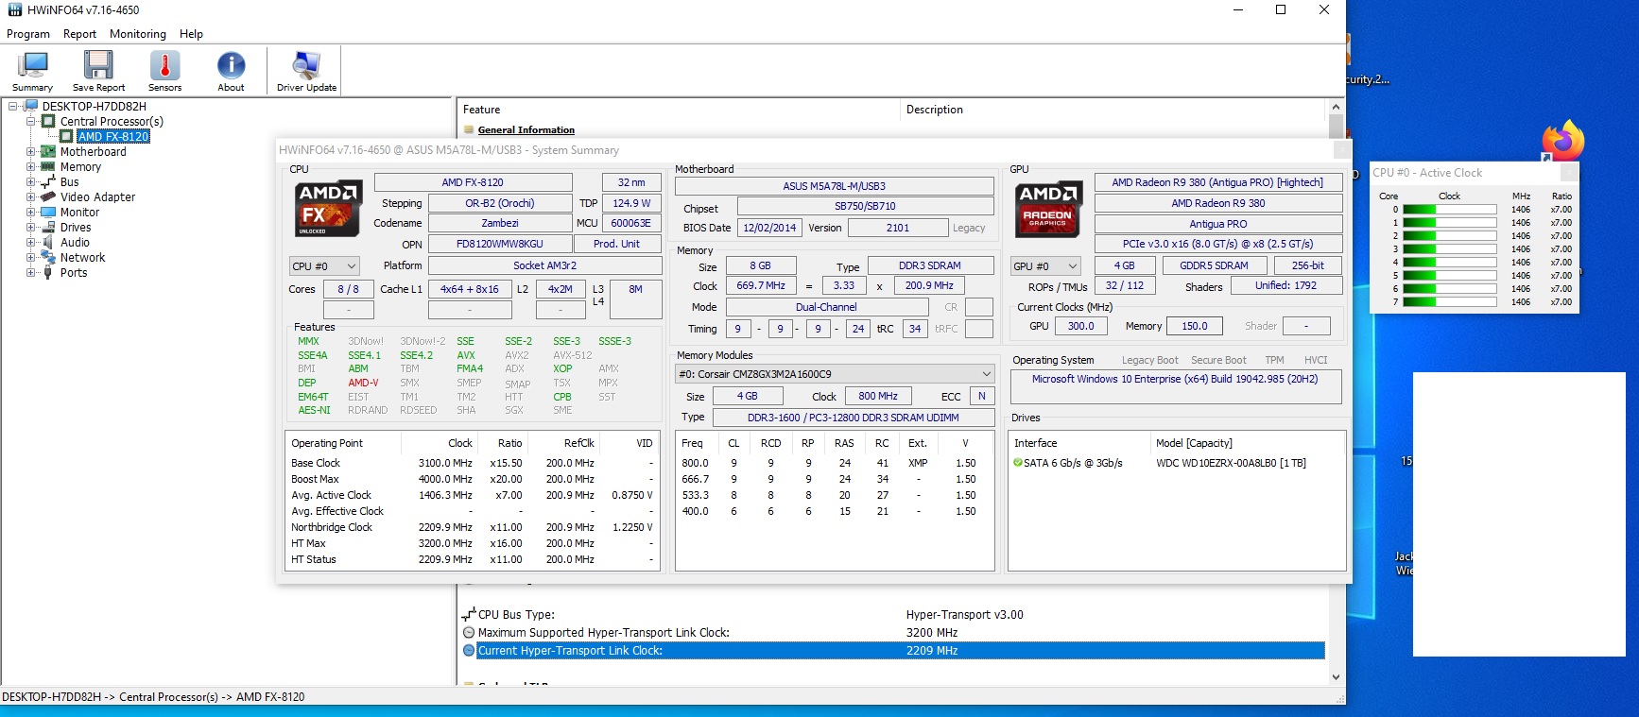1639x717 pixels.
Task: Click the Operating Point column header
Action: click(343, 443)
